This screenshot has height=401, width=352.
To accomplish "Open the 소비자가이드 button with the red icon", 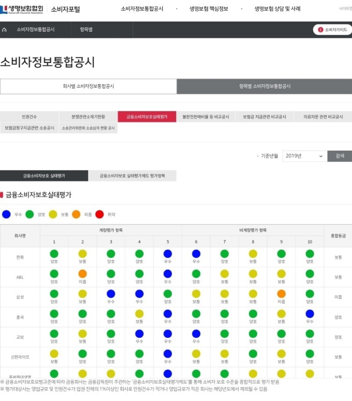I will [332, 29].
